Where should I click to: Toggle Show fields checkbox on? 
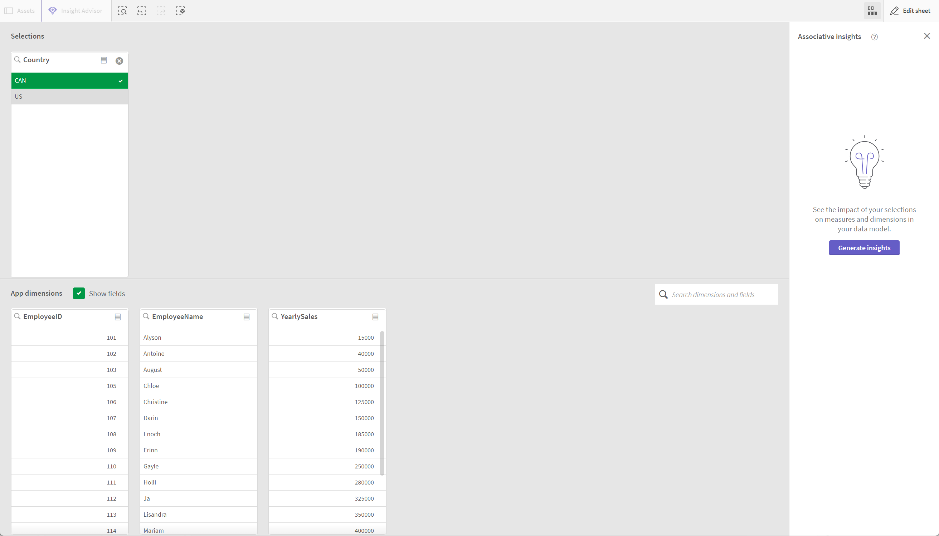click(79, 293)
